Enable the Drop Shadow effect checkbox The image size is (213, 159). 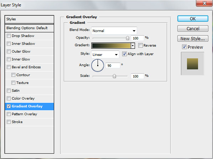(x=9, y=36)
